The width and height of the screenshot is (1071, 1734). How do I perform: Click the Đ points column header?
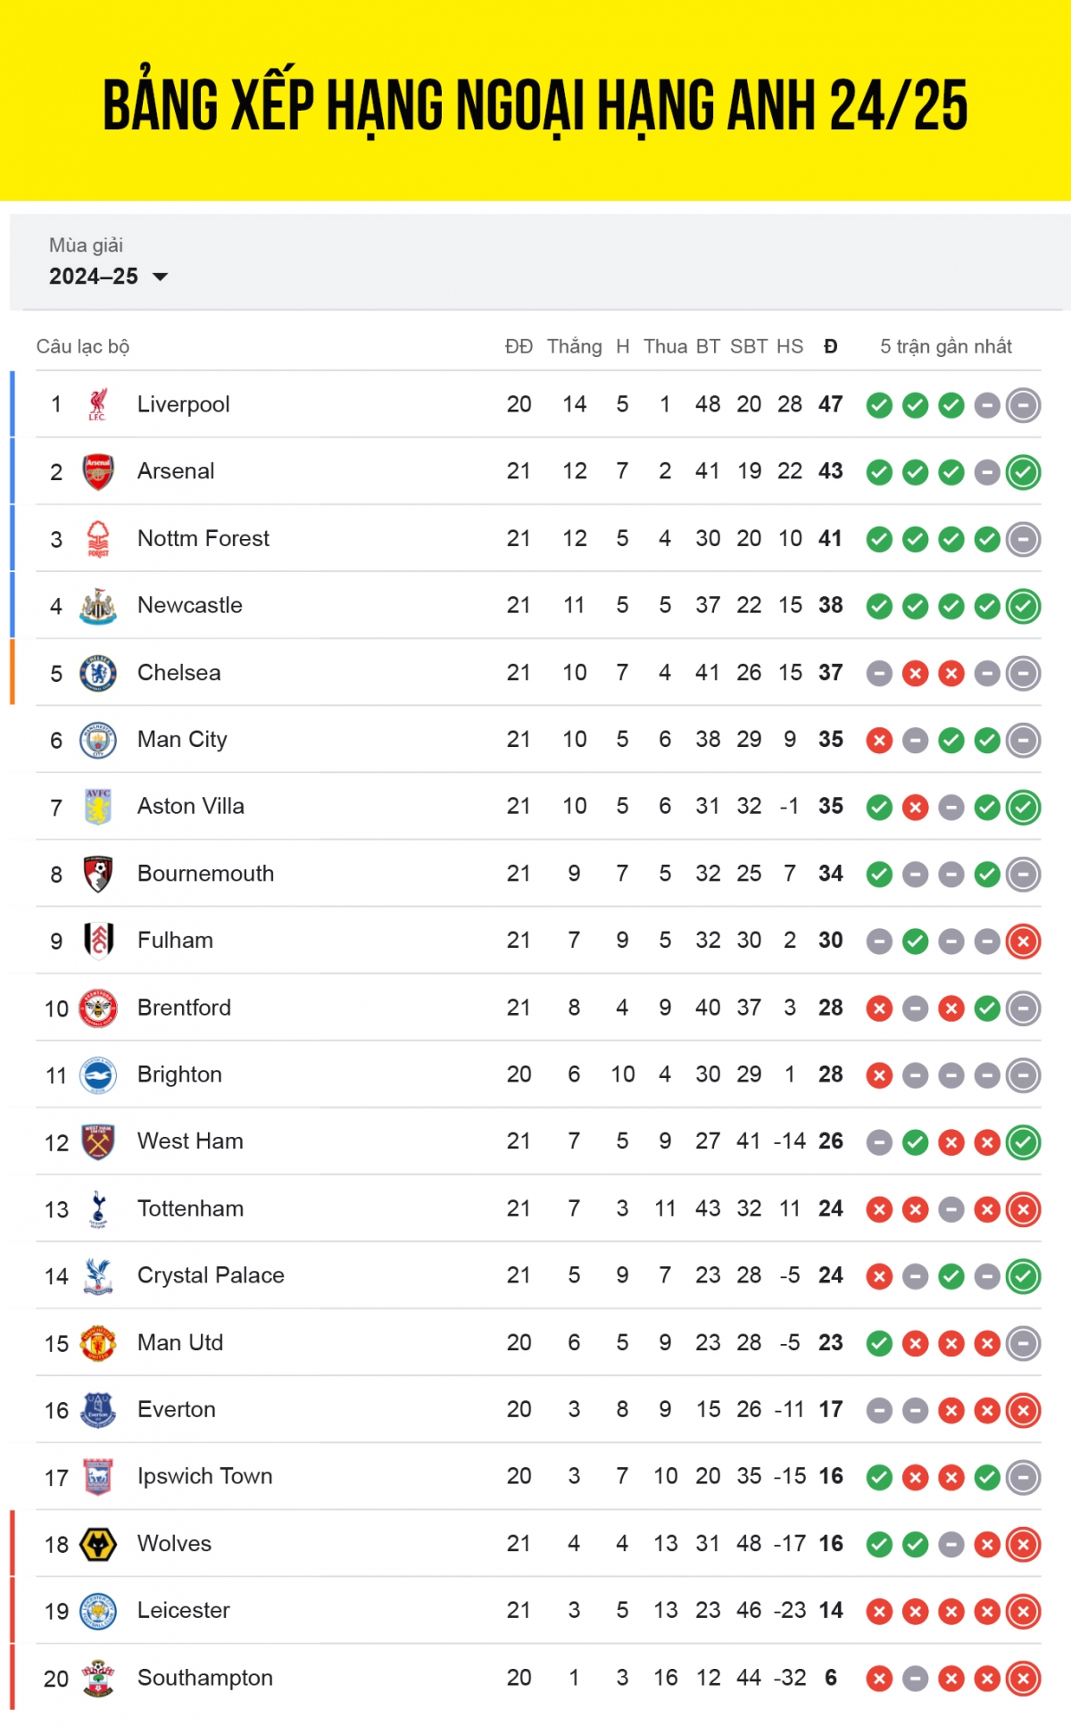click(x=830, y=346)
